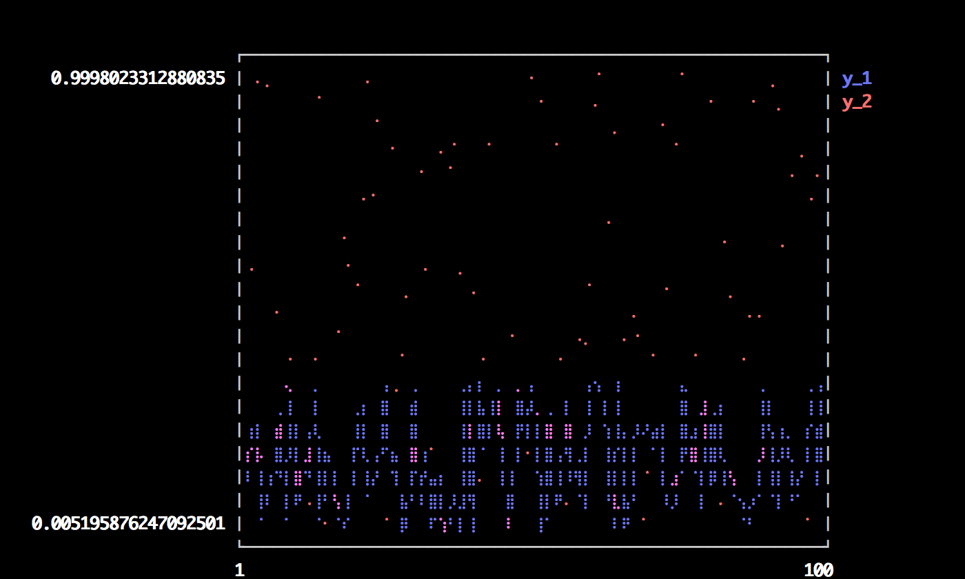This screenshot has width=965, height=579.
Task: Click the maximum y-axis value 0.9998023312880835
Action: click(138, 79)
